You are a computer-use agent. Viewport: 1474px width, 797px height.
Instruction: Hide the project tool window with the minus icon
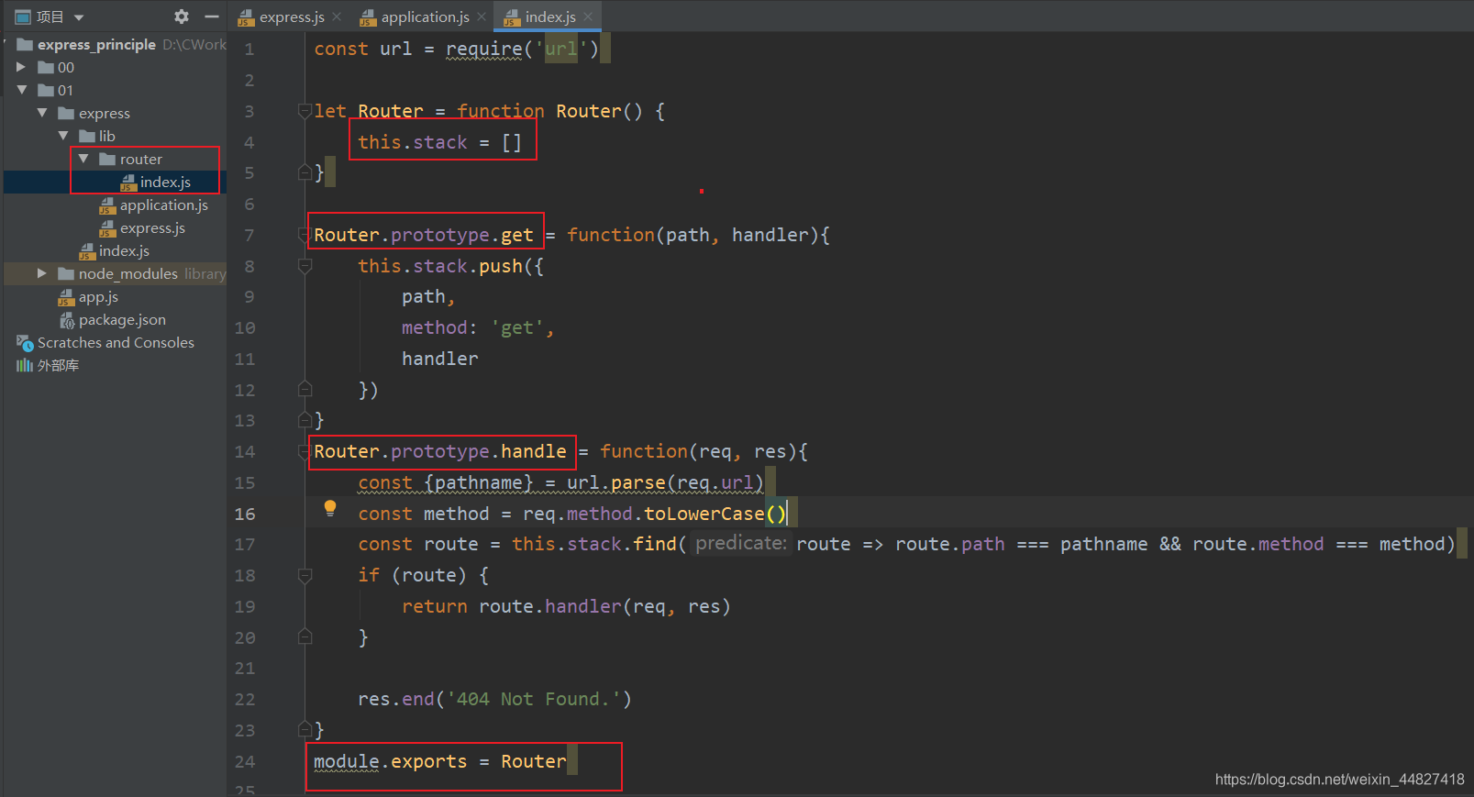coord(212,17)
